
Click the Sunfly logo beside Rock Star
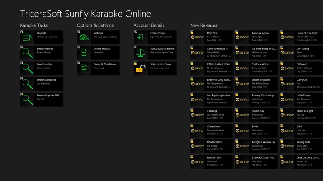197,37
